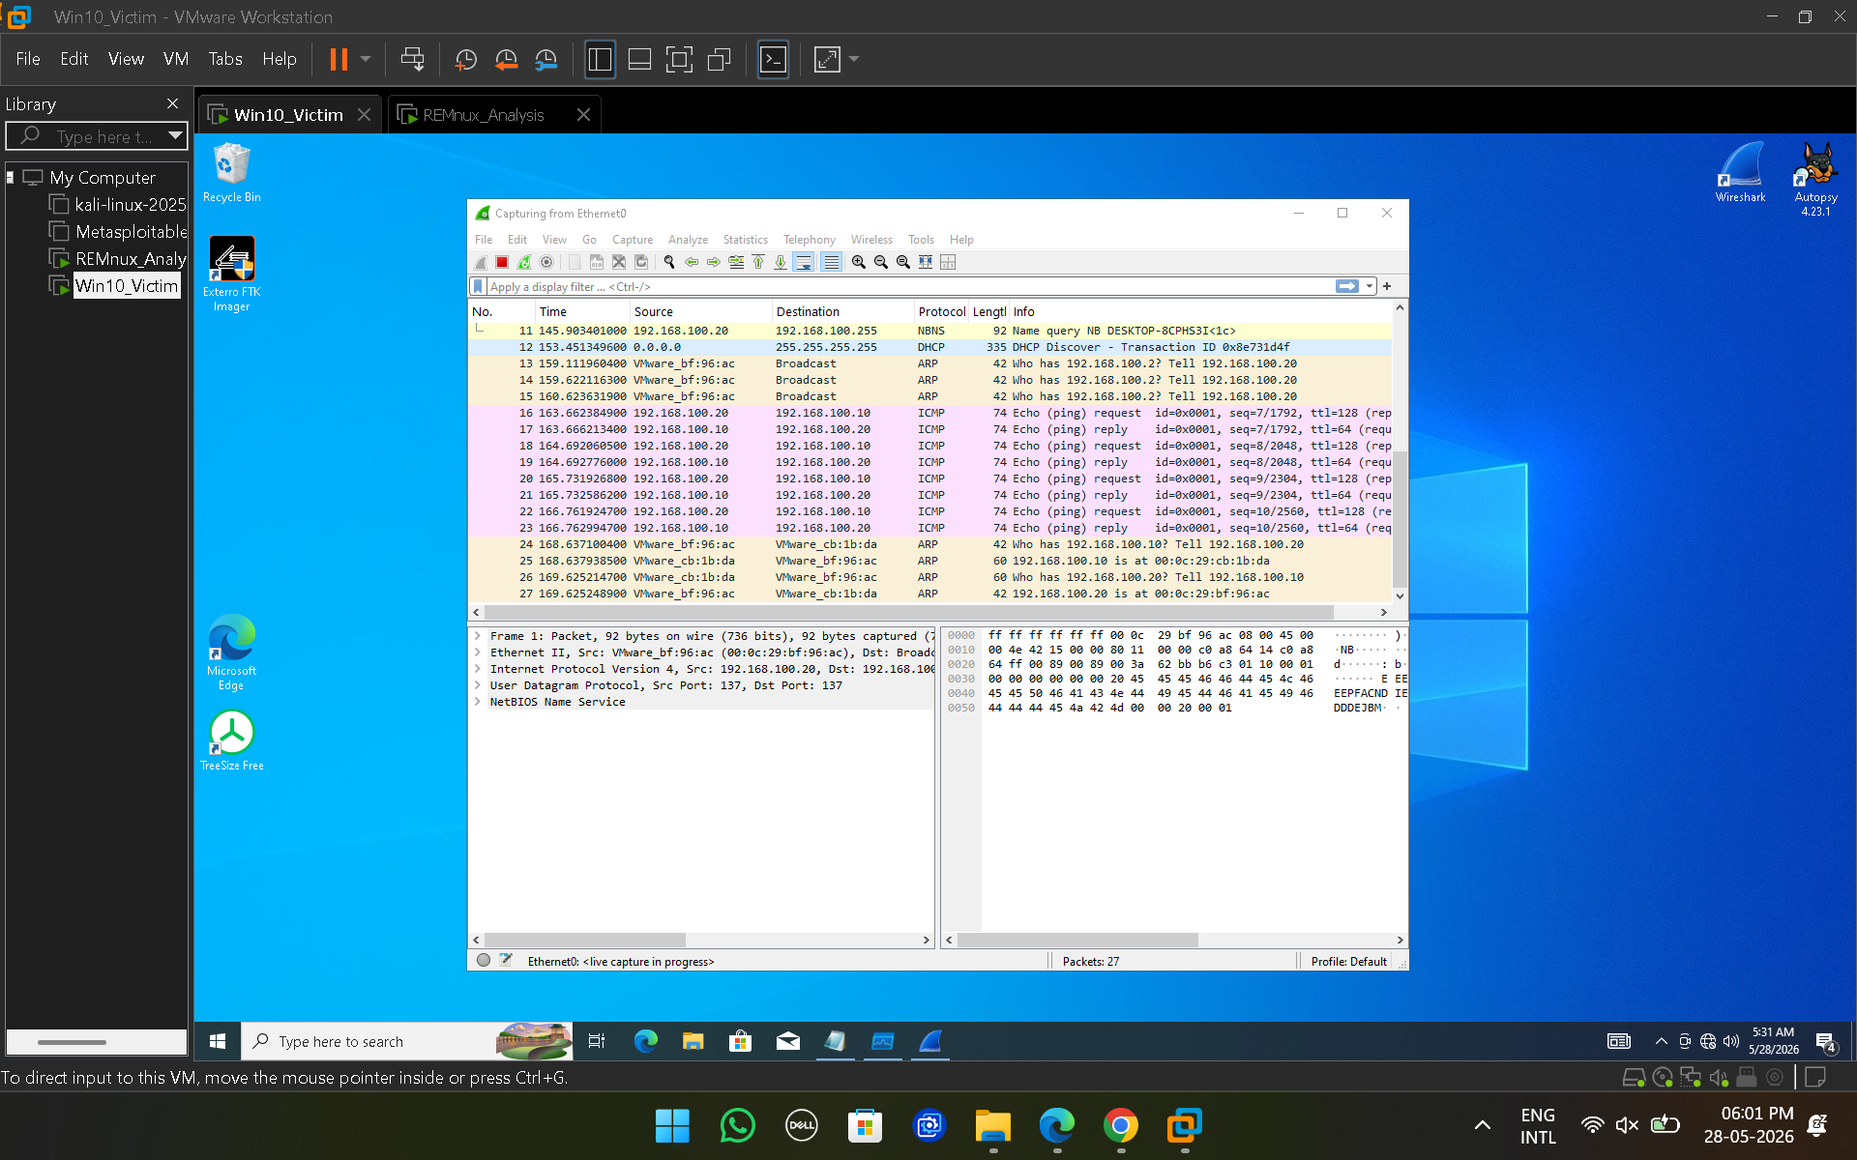Viewport: 1857px width, 1160px height.
Task: Click the packet list vertical scrollbar
Action: pos(1400,519)
